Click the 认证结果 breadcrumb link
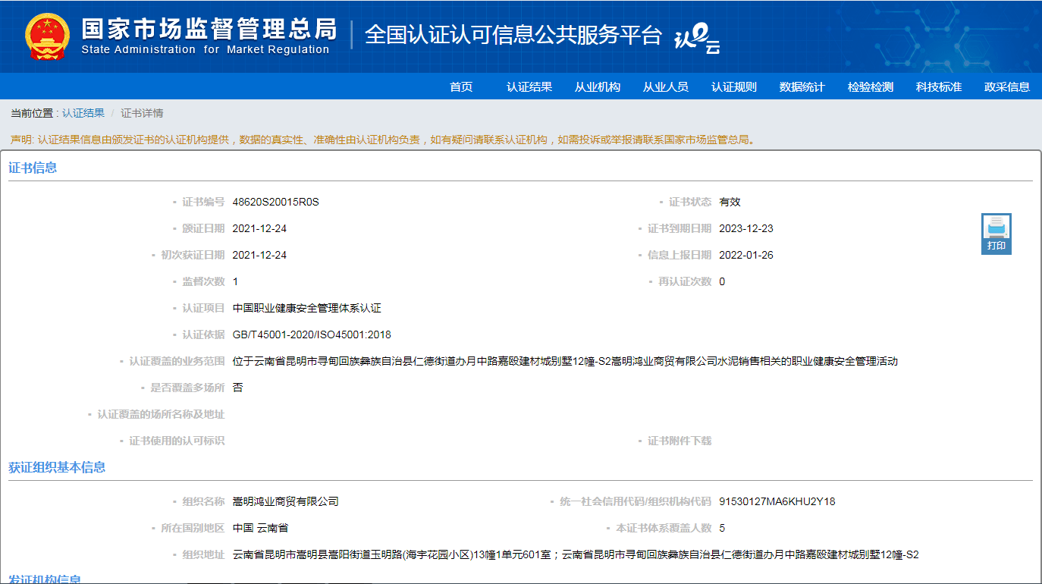 pyautogui.click(x=83, y=113)
